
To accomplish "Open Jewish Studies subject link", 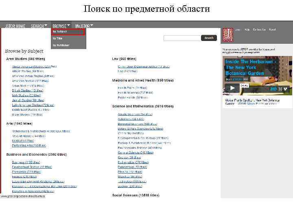I will [28, 100].
